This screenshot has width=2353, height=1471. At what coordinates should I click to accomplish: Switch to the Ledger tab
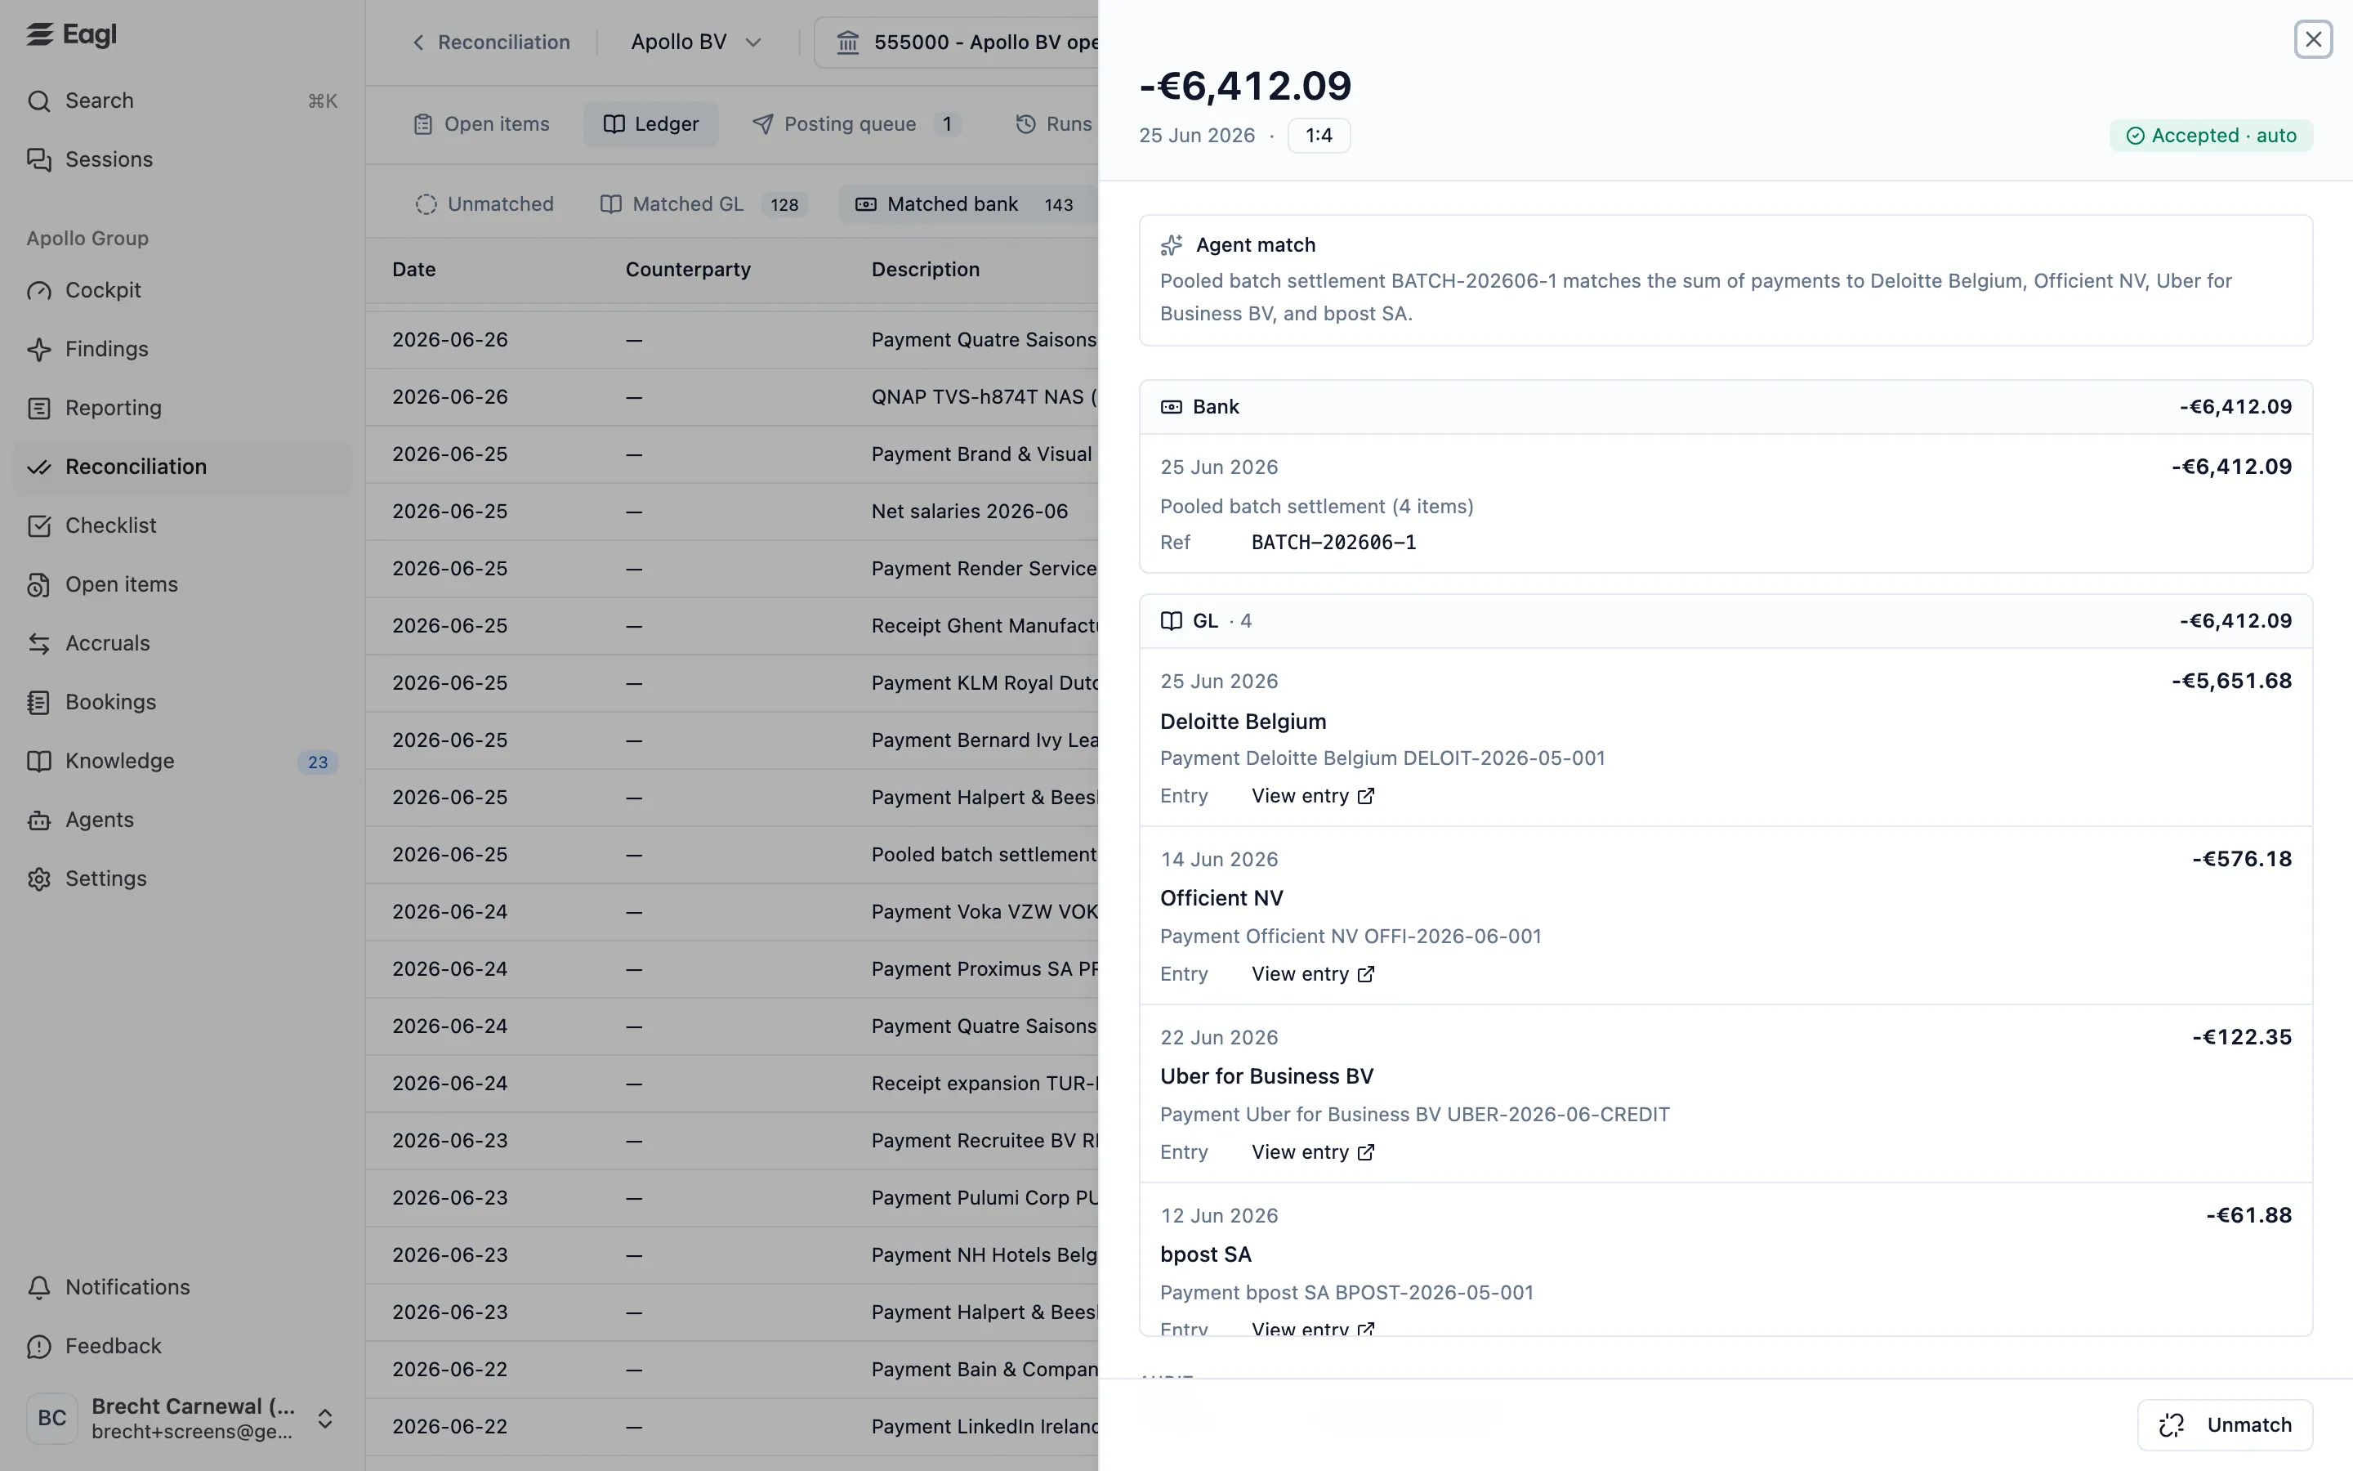(x=650, y=124)
